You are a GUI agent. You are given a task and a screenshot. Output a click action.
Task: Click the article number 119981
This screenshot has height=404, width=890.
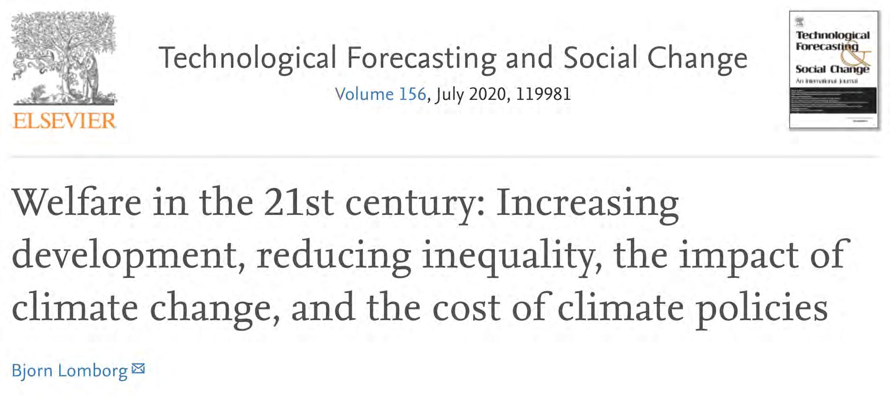tap(543, 94)
